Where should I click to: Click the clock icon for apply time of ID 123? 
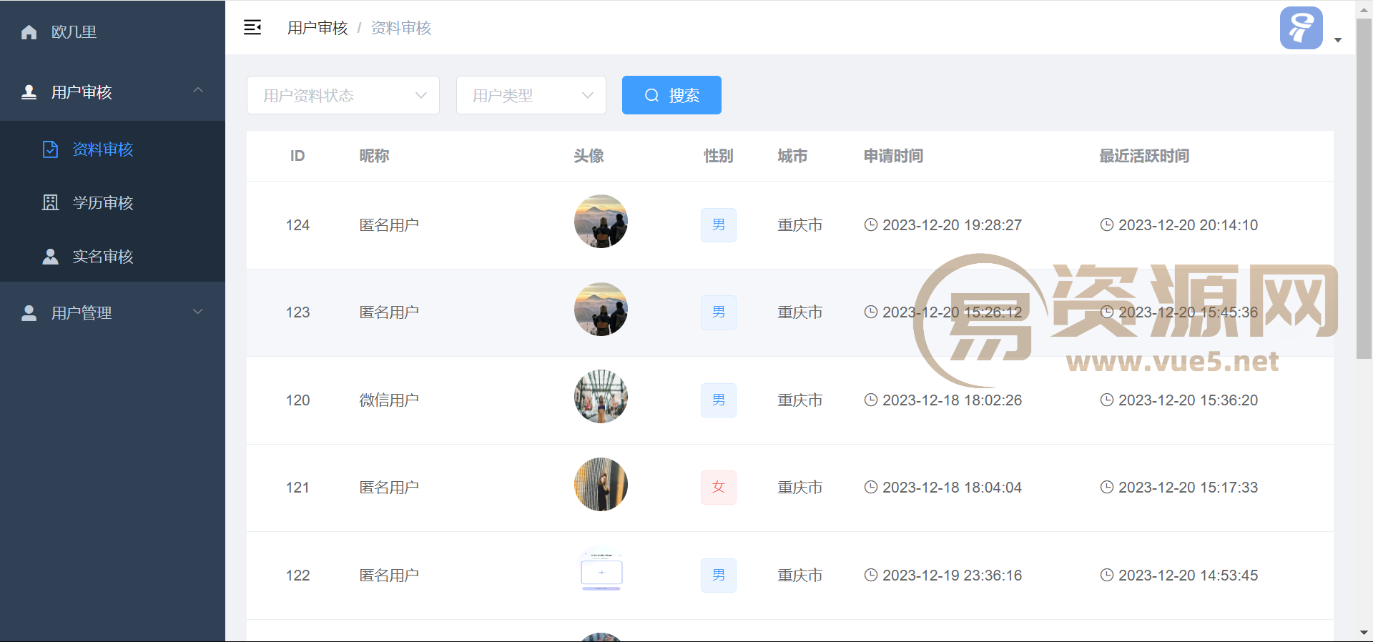[871, 312]
